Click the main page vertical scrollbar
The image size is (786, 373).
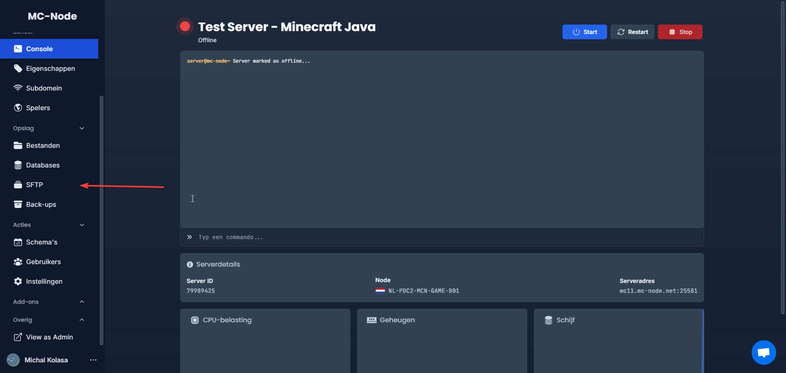click(783, 158)
